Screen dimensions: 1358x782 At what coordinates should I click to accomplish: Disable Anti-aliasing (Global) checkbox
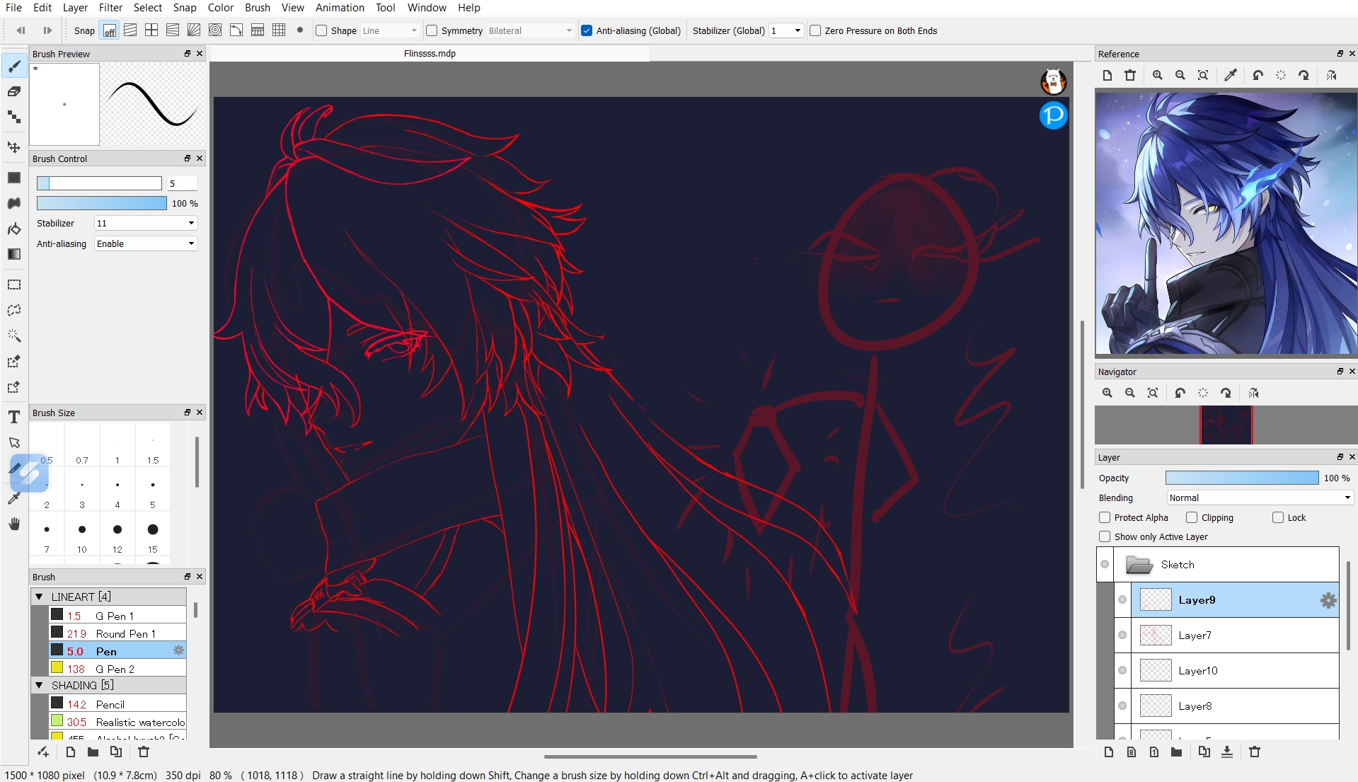click(x=587, y=30)
